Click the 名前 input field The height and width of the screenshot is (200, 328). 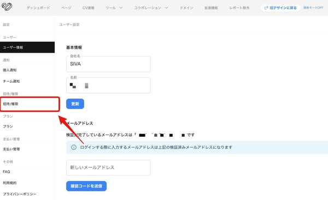pos(108,86)
